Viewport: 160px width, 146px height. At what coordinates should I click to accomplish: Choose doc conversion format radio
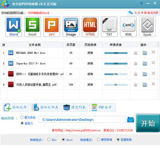(x=49, y=140)
